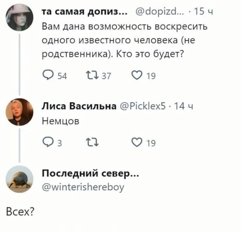Screen dimensions: 241x232
Task: Visit Лиса Васильна's profile via name
Action: point(78,107)
